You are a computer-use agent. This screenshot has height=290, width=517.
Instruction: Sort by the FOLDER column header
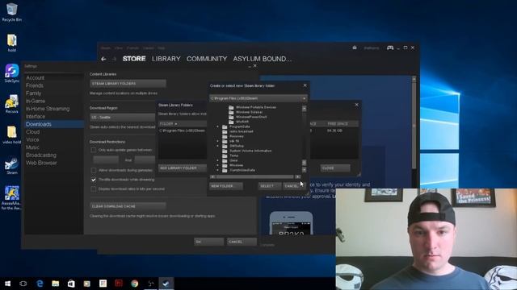click(183, 123)
